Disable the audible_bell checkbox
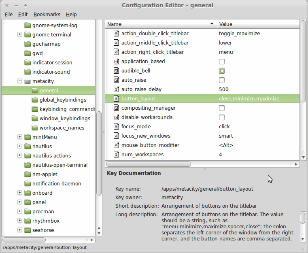Image resolution: width=308 pixels, height=253 pixels. point(222,71)
